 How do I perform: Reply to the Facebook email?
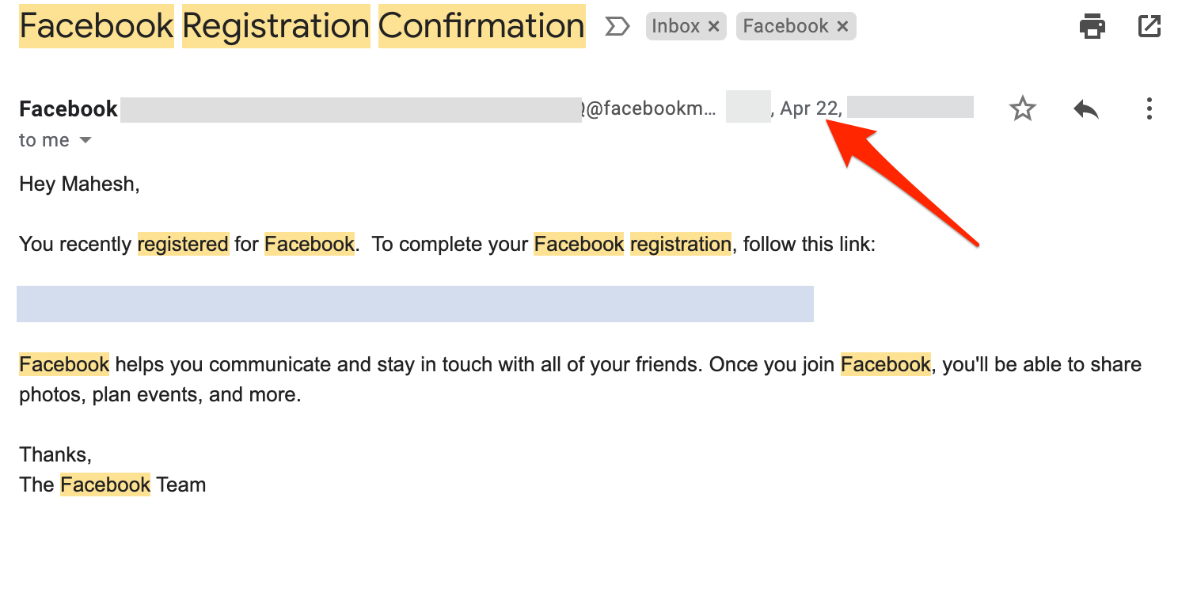1086,108
